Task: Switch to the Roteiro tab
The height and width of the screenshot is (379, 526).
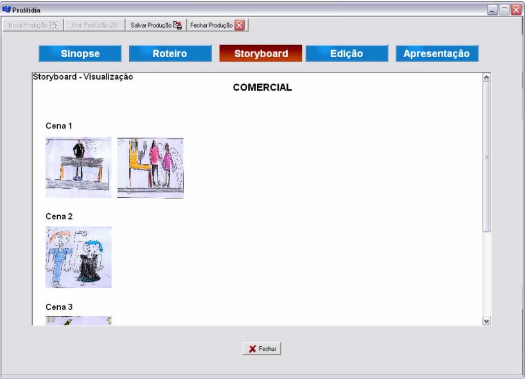Action: pos(170,54)
